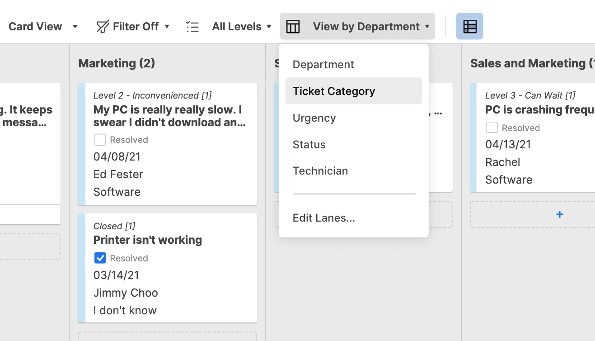Check Resolved on PC is crashing card
Viewport: 595px width, 341px height.
click(x=492, y=128)
